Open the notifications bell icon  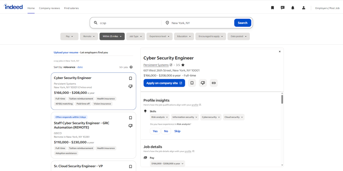(x=293, y=8)
